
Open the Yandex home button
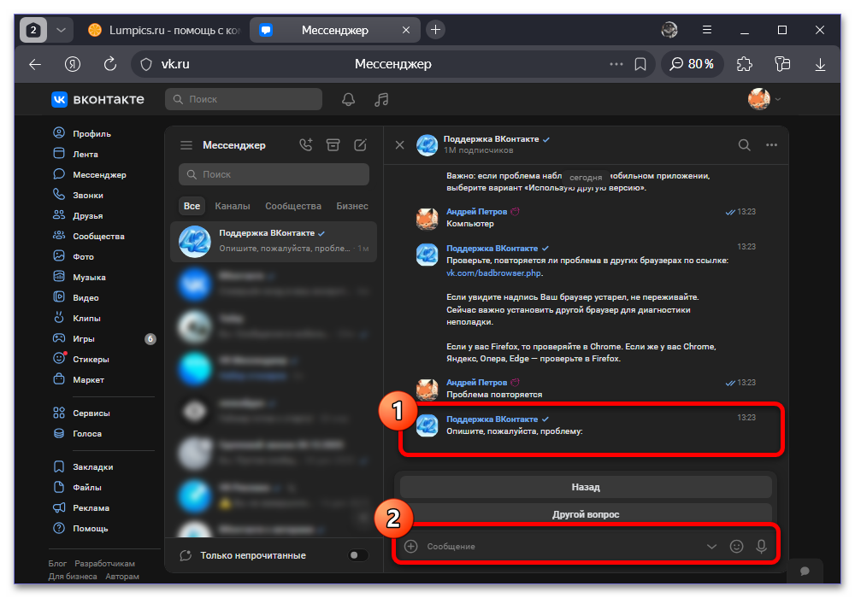coord(73,64)
